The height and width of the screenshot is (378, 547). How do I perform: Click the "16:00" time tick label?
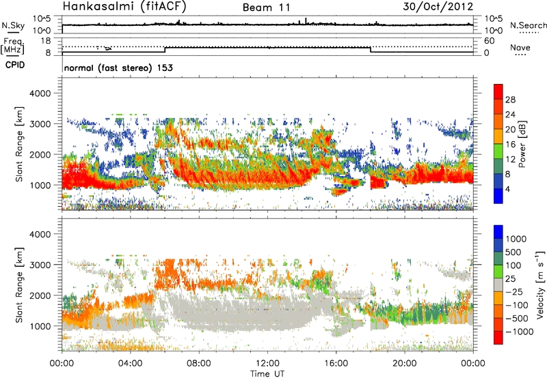click(x=336, y=363)
